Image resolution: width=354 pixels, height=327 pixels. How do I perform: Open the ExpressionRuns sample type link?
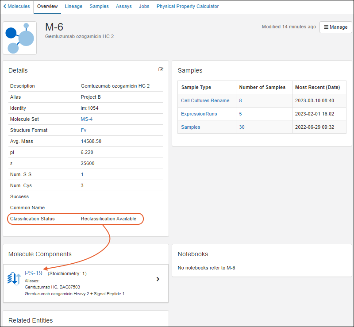coord(199,114)
